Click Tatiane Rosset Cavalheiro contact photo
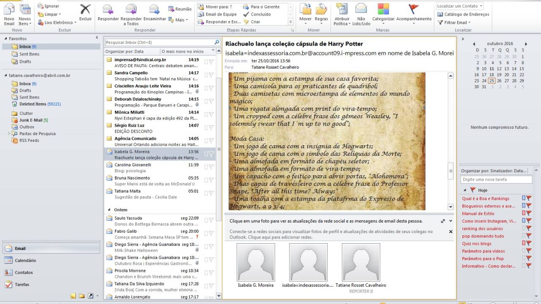Image resolution: width=541 pixels, height=304 pixels. (x=361, y=262)
